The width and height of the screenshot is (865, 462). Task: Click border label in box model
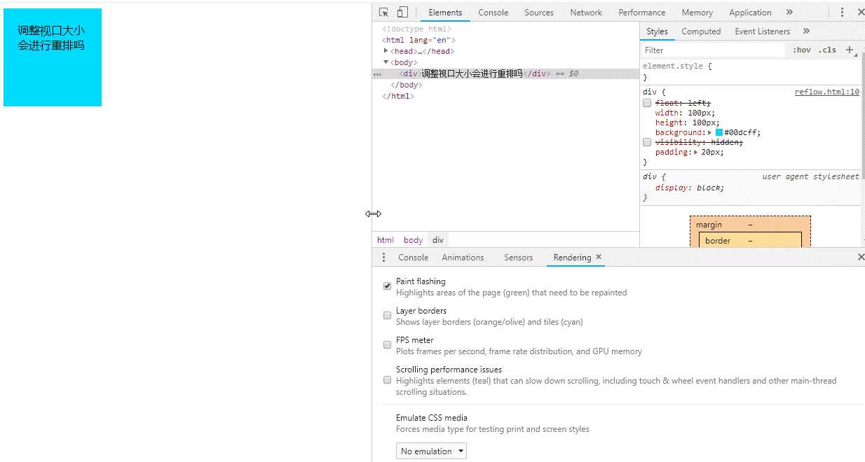(718, 240)
